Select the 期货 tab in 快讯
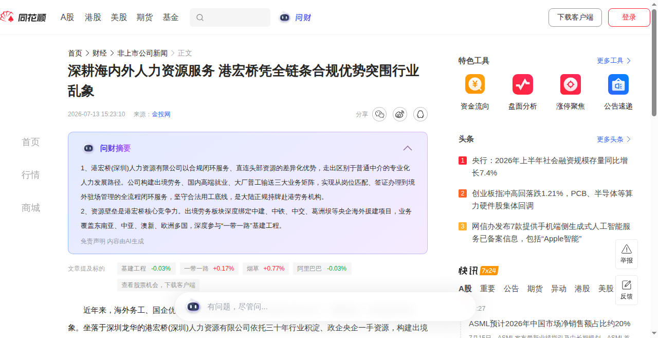The image size is (658, 338). tap(535, 289)
